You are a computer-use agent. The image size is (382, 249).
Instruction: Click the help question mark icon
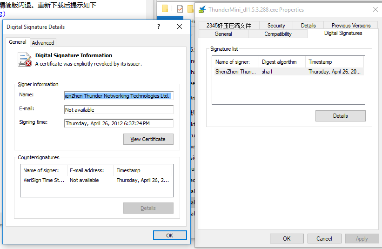(x=159, y=27)
